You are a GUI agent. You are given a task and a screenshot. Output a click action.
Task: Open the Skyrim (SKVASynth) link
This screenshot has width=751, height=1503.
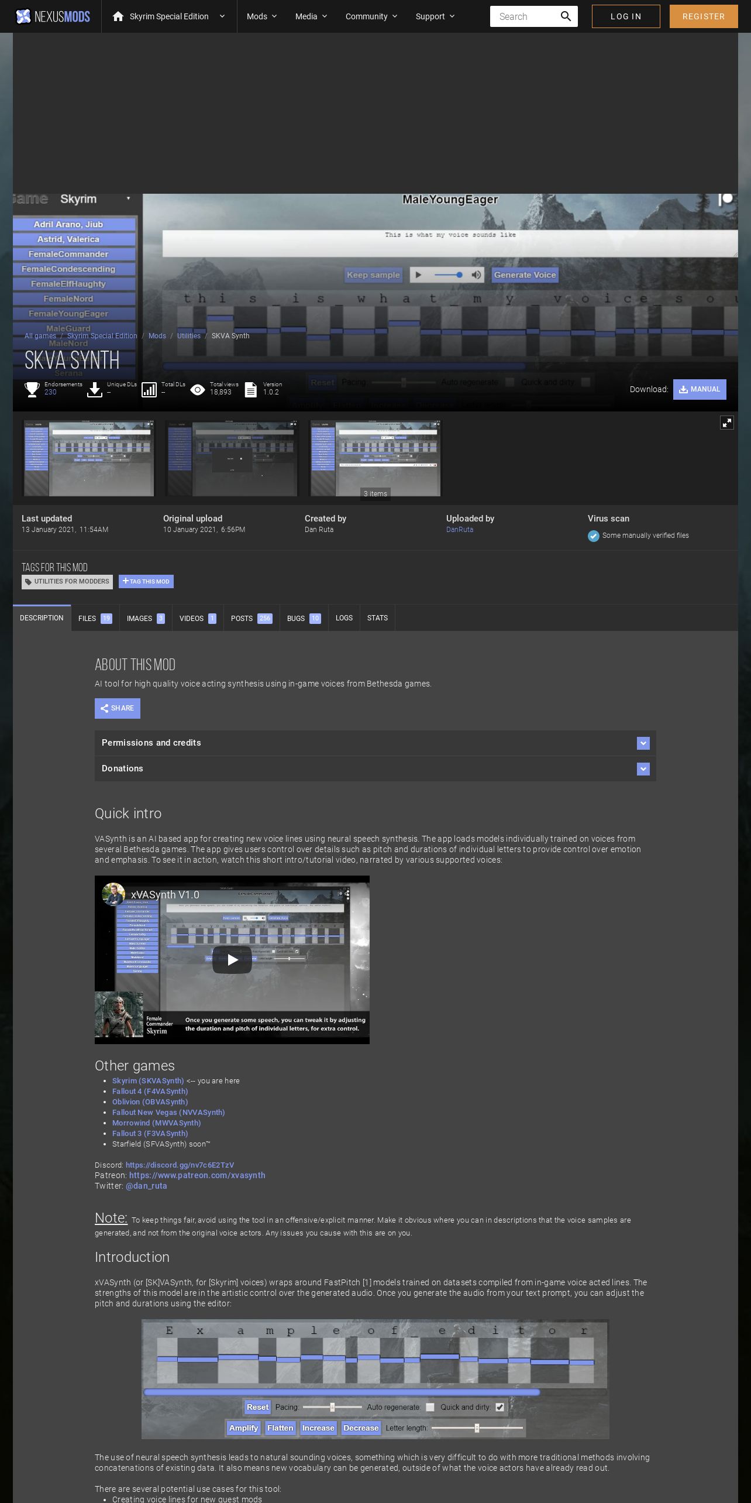(148, 1081)
